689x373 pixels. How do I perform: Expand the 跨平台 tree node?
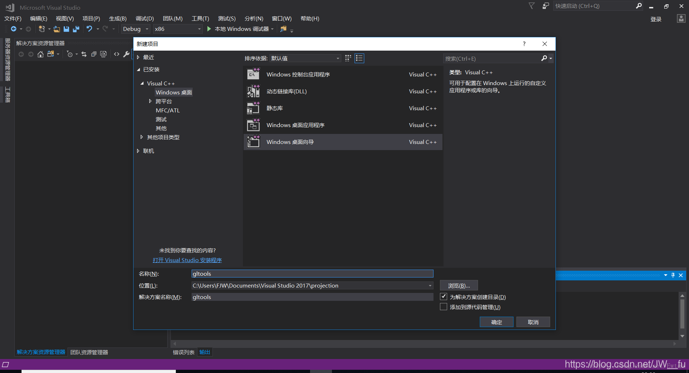150,101
